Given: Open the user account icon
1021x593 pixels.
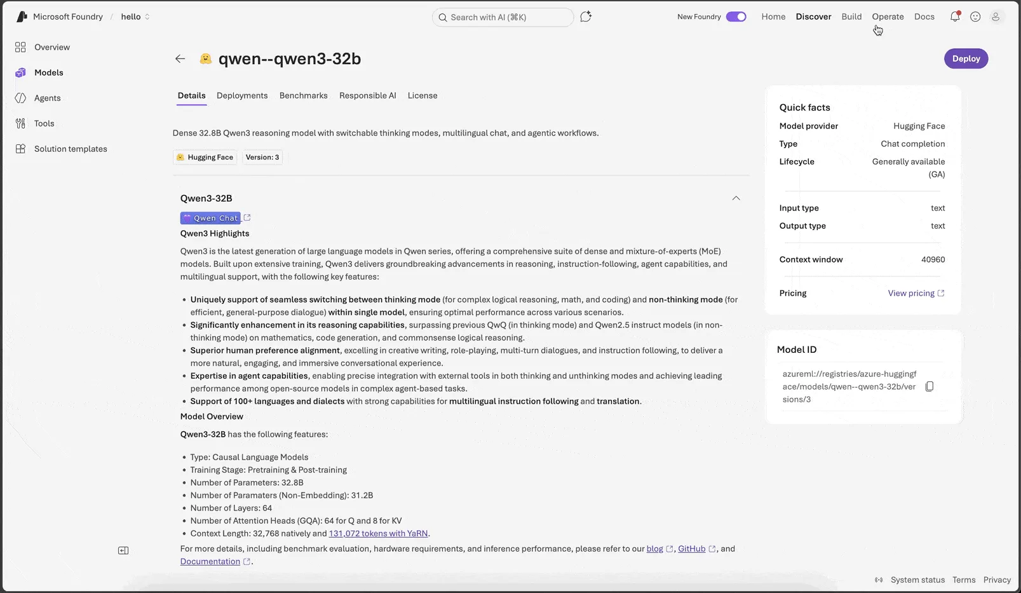Looking at the screenshot, I should (996, 17).
